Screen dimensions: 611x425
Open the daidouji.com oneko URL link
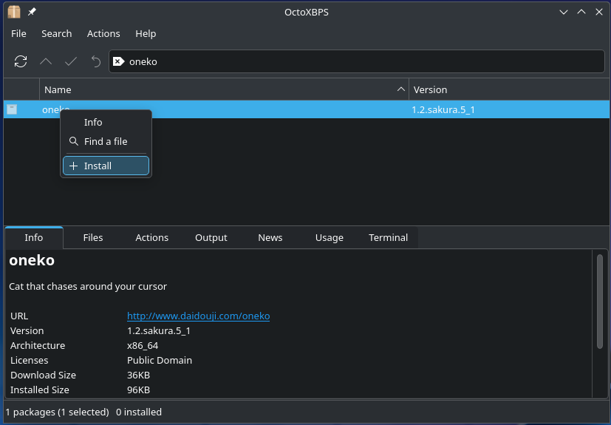click(x=198, y=316)
